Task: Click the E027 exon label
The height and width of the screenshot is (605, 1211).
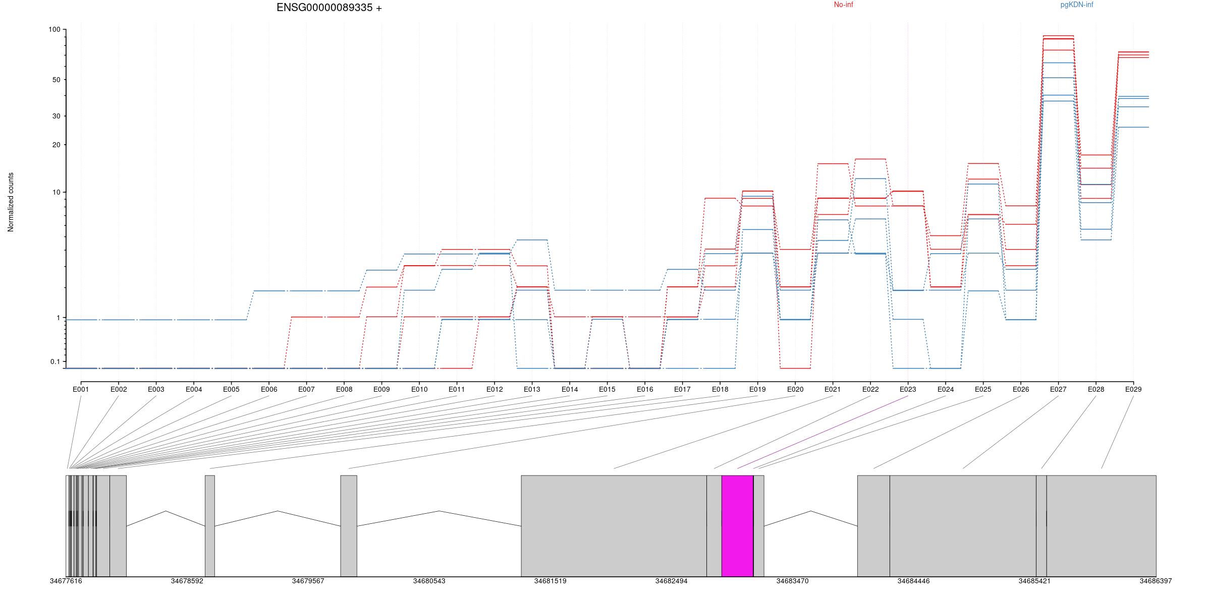Action: tap(1058, 389)
